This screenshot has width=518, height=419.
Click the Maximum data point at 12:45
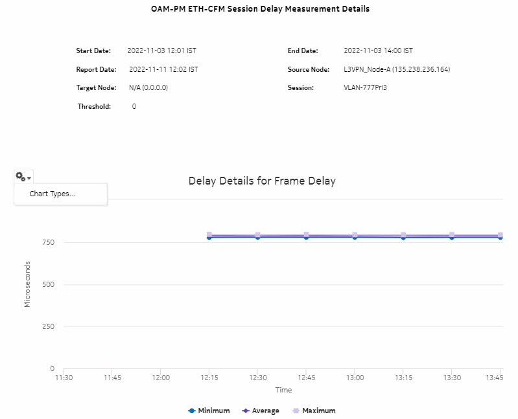(306, 234)
